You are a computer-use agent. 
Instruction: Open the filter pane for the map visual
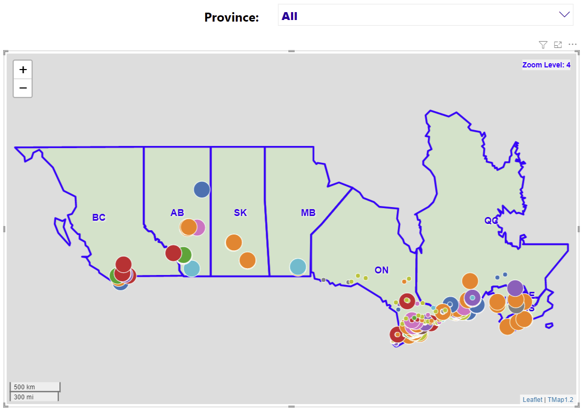pyautogui.click(x=542, y=45)
